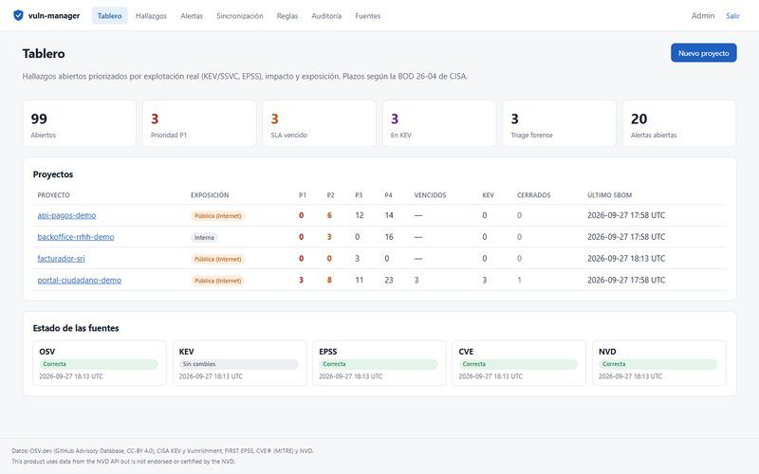Click the 99 Abiertos summary card
The image size is (759, 474).
click(80, 123)
